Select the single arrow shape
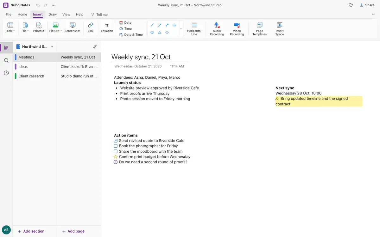Viewport: 380px width, 237px height. pyautogui.click(x=160, y=25)
